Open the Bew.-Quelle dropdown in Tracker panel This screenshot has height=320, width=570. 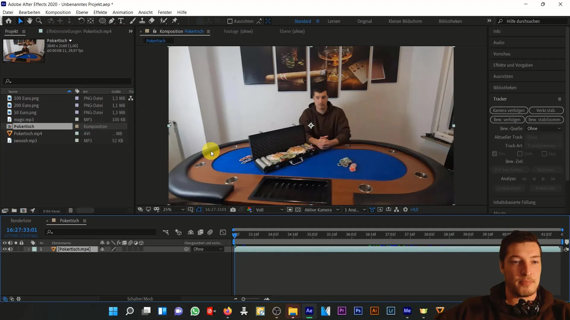click(x=544, y=128)
